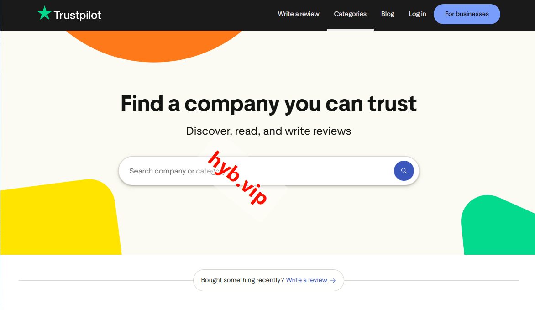Open the business signup via "For businesses"
This screenshot has height=310, width=535.
pyautogui.click(x=467, y=14)
